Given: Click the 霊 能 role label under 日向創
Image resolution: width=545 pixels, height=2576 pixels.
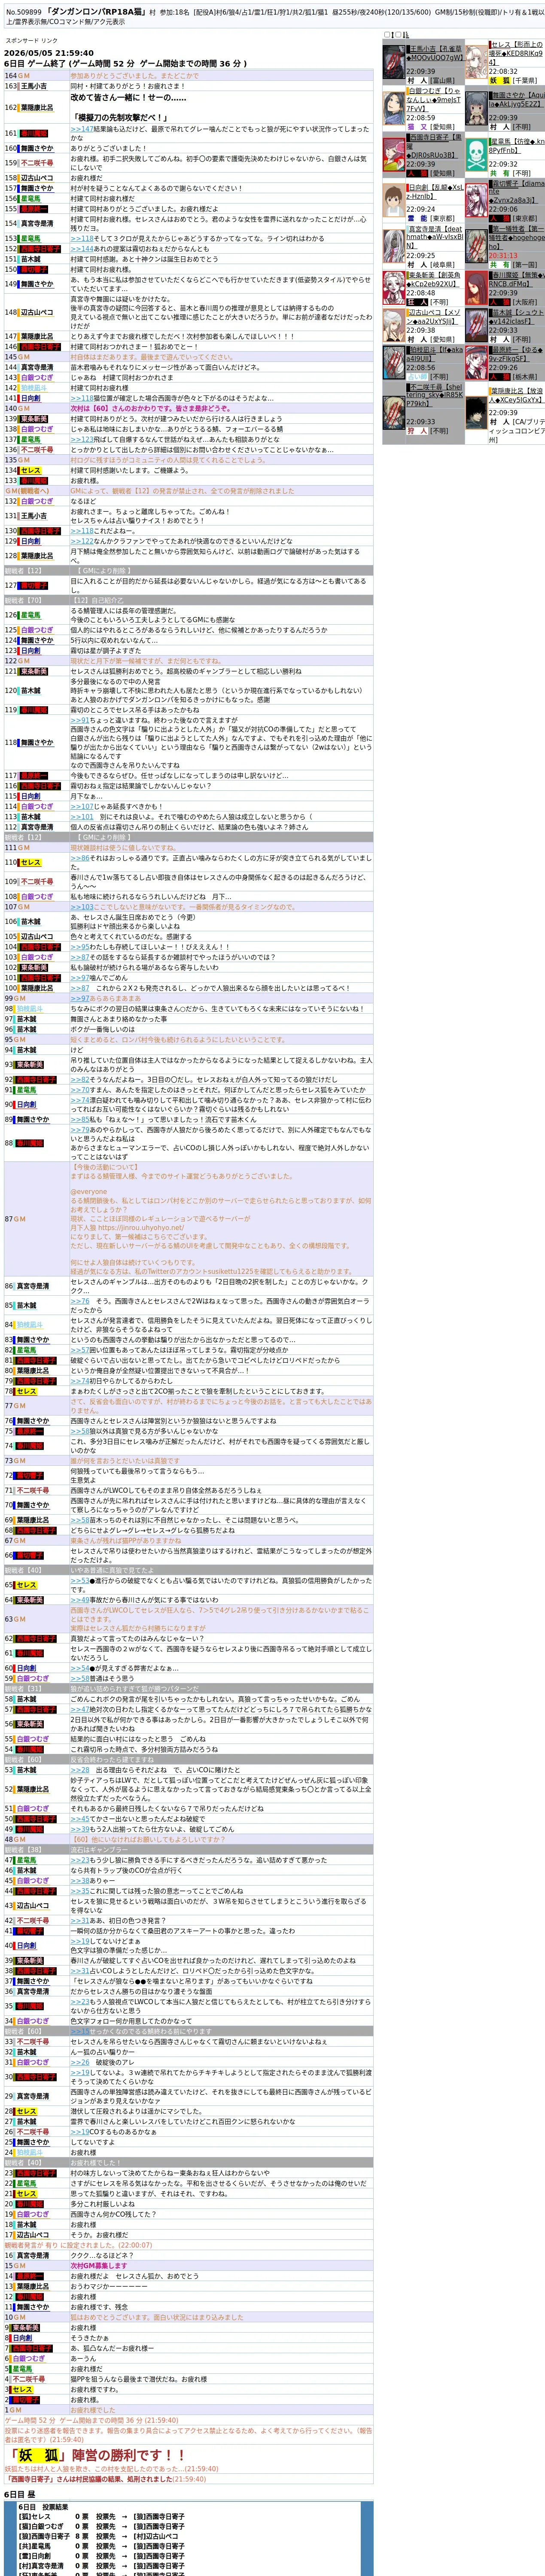Looking at the screenshot, I should (417, 218).
